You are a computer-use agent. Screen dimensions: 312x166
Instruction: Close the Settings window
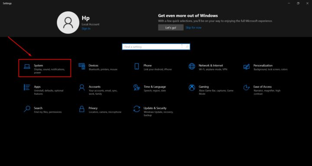point(307,3)
